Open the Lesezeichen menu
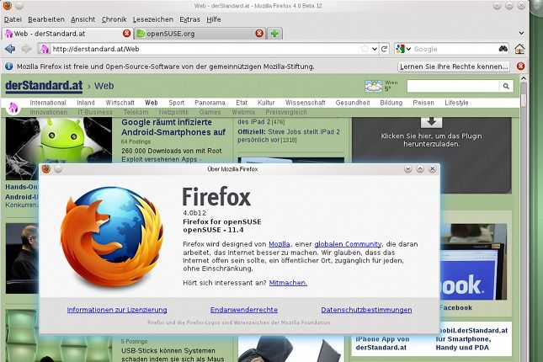Viewport: 543px width, 362px height. point(153,19)
